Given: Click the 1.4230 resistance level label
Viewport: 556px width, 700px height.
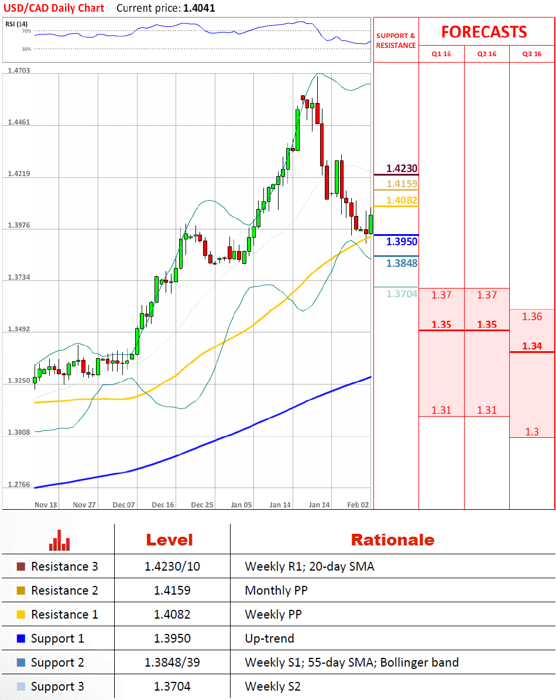Looking at the screenshot, I should pos(402,169).
